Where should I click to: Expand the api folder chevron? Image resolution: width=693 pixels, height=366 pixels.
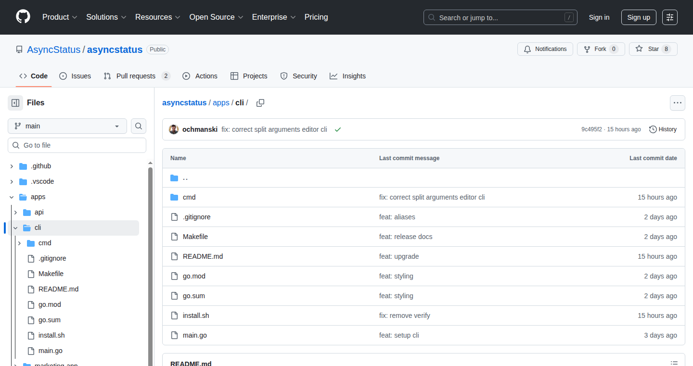point(15,213)
